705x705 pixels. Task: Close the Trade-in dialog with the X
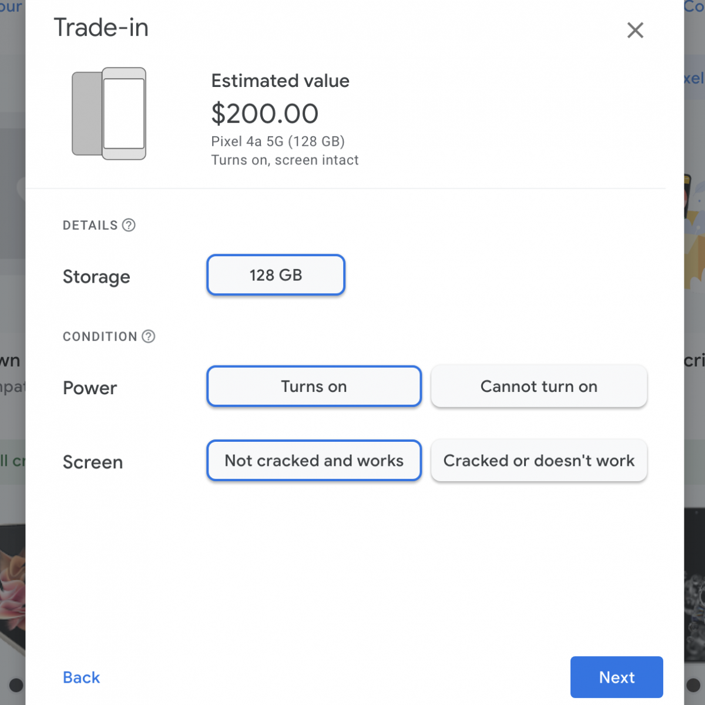click(635, 30)
